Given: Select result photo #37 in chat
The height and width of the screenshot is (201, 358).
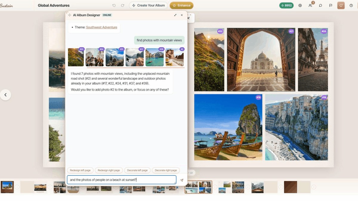Looking at the screenshot, I should click(x=135, y=57).
